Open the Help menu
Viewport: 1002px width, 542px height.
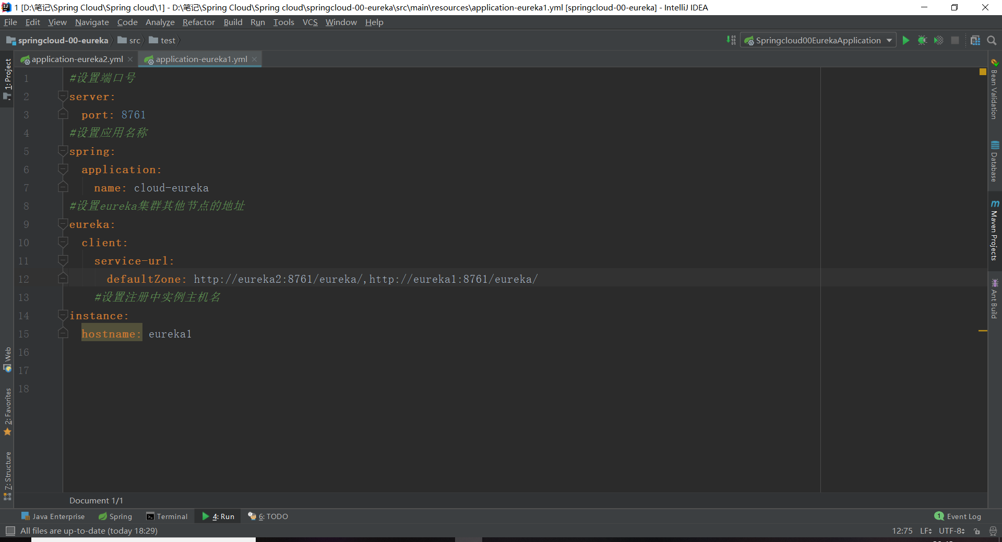click(x=374, y=22)
